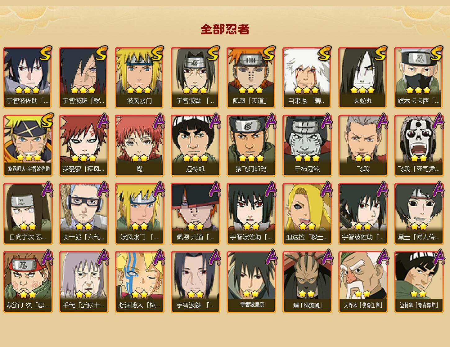
Task: Open the 佩恩「天道」 character card
Action: pos(251,77)
